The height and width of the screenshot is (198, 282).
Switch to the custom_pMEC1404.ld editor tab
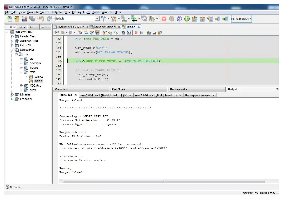tap(71, 27)
